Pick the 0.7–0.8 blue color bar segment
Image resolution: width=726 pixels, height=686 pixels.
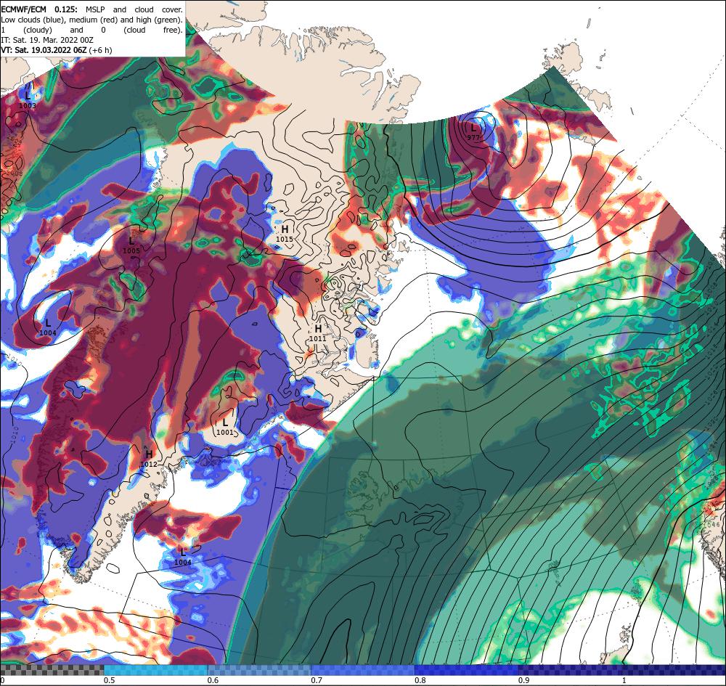pos(363,670)
